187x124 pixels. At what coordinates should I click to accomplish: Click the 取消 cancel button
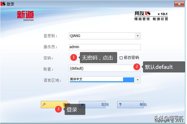[92, 105]
